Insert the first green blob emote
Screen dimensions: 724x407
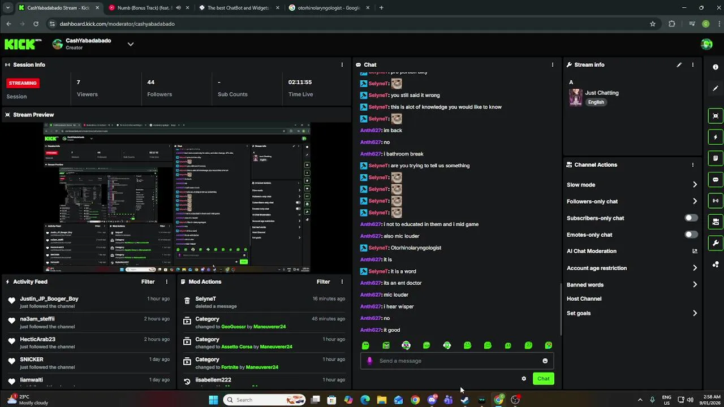pos(365,345)
